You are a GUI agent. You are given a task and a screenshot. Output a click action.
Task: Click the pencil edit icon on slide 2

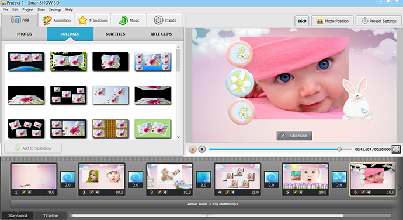tap(92, 192)
